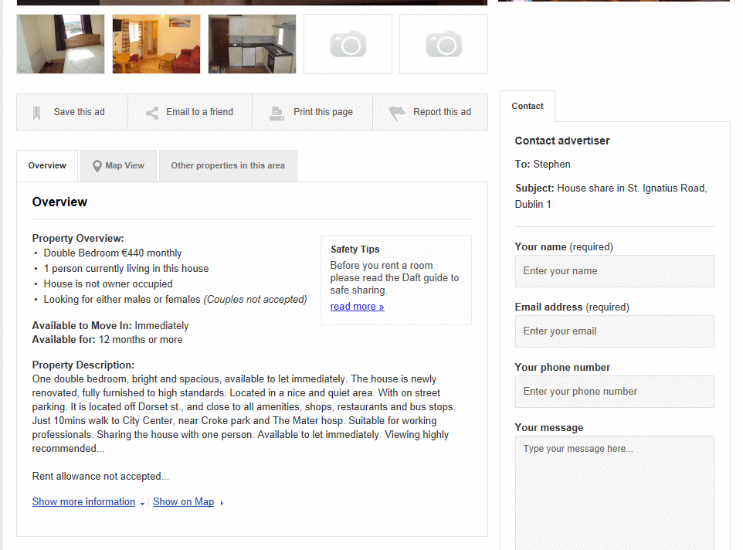Click the printer icon beside Print this page
The image size is (743, 550).
277,113
